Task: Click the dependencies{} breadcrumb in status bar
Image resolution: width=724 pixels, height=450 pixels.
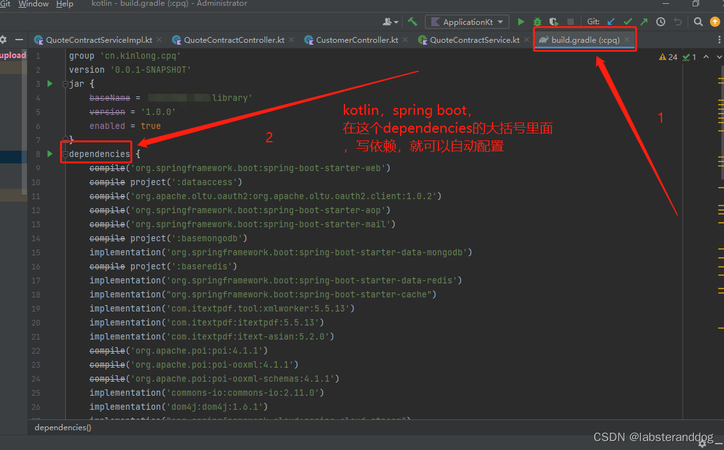Action: pyautogui.click(x=62, y=427)
